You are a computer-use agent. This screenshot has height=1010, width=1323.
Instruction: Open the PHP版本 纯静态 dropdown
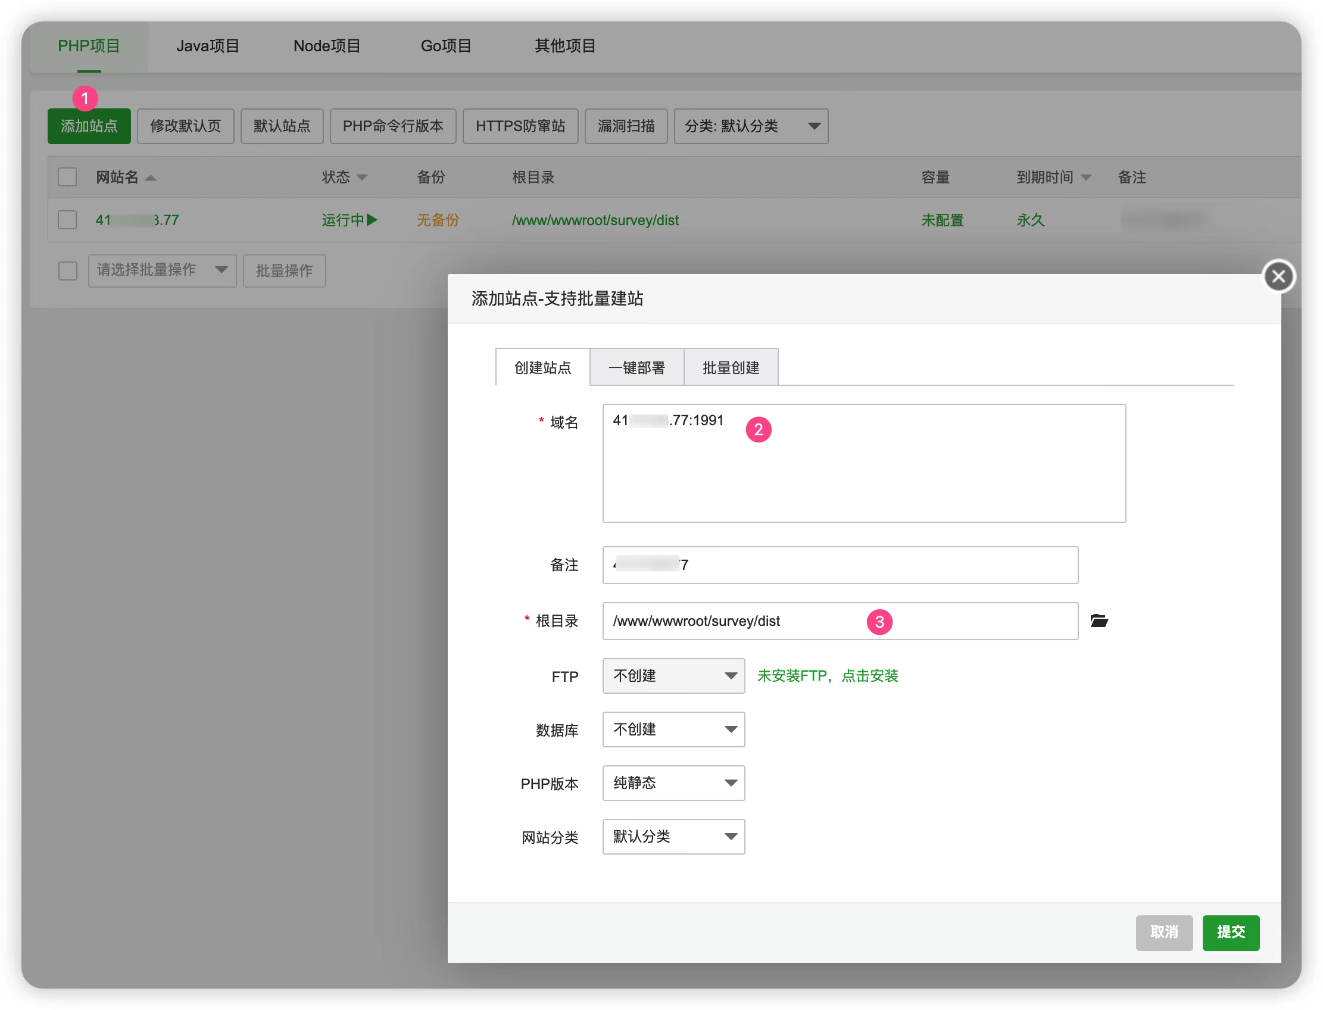tap(673, 783)
